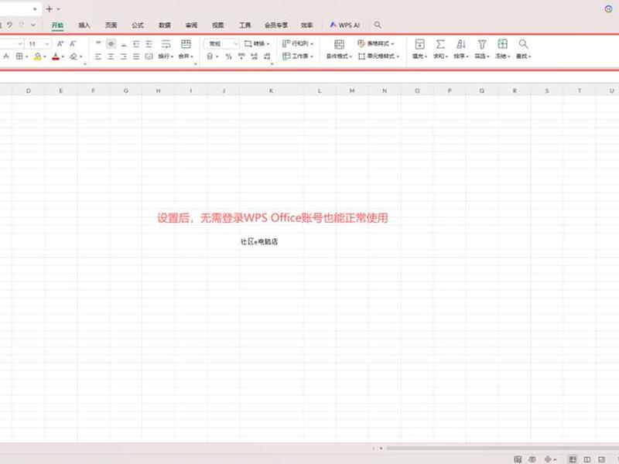Screen dimensions: 619x464
Task: Increase the font size with A+ icon
Action: [60, 44]
